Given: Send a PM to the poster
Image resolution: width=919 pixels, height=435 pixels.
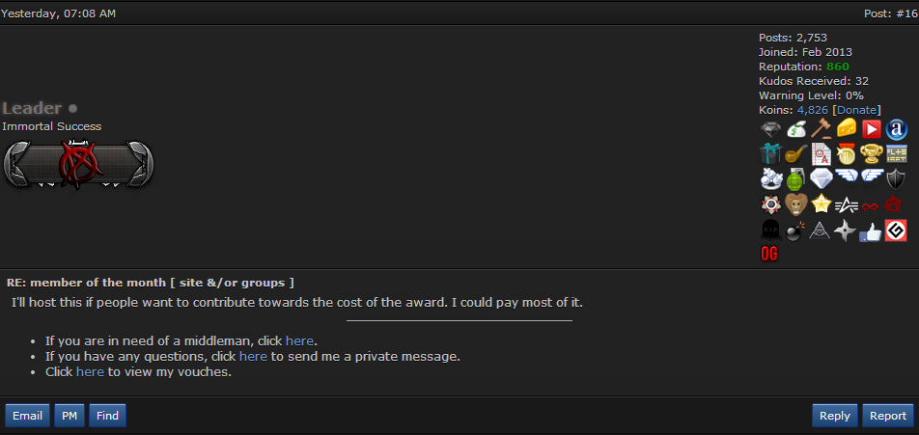Looking at the screenshot, I should [70, 416].
